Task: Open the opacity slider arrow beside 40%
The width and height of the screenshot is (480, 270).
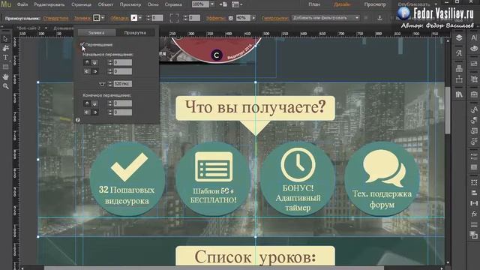Action: 253,18
